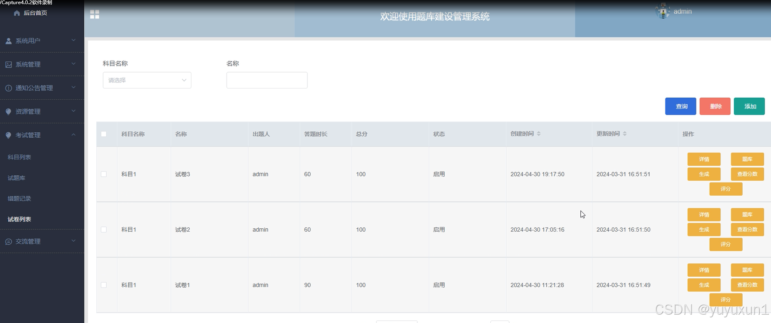Viewport: 771px width, 323px height.
Task: Open 详情 for 试卷1
Action: [x=704, y=270]
